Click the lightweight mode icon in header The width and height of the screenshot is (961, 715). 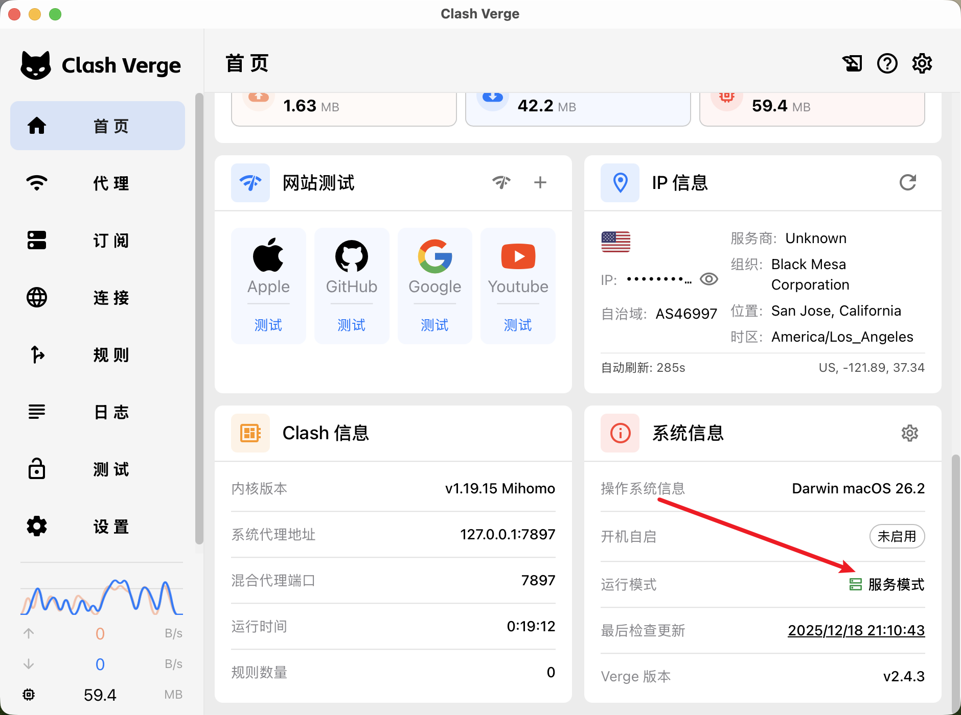tap(852, 64)
